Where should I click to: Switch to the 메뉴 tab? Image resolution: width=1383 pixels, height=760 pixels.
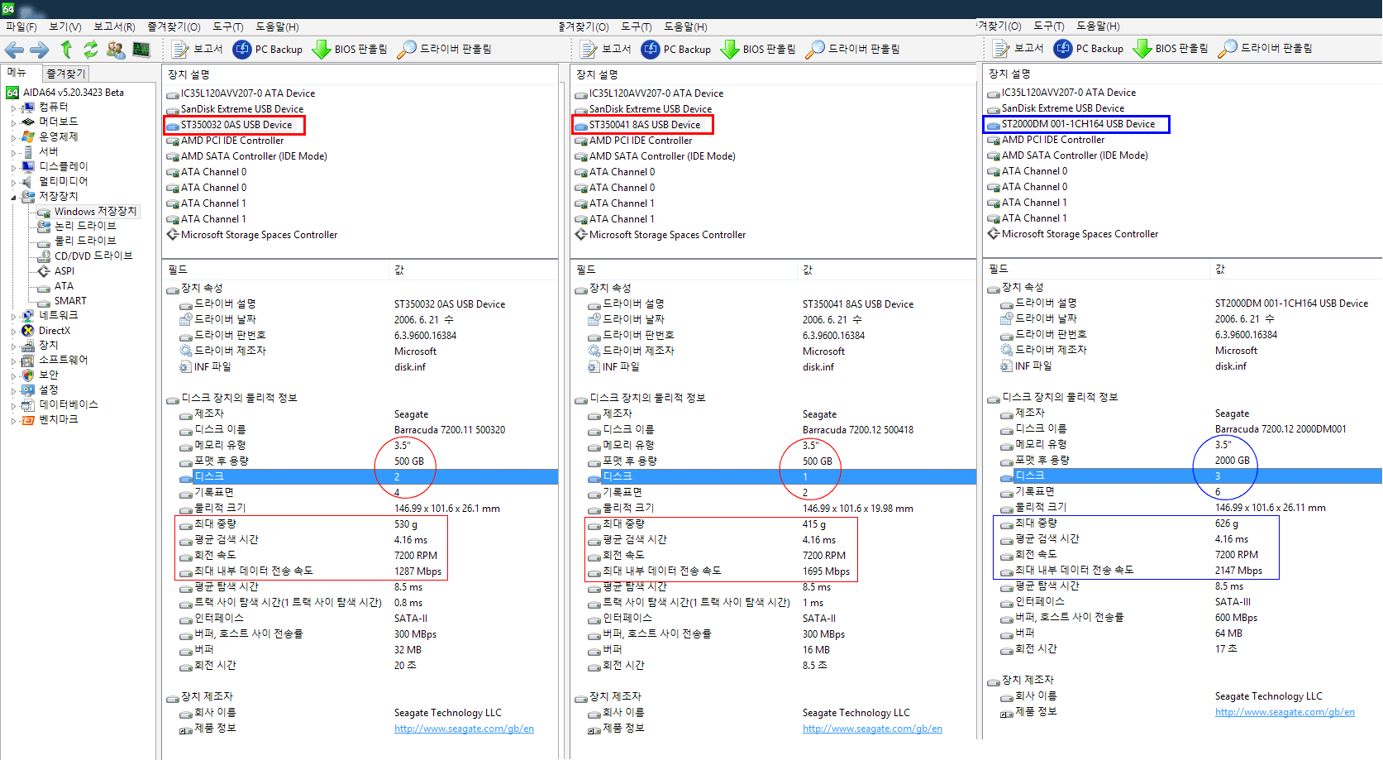coord(17,73)
